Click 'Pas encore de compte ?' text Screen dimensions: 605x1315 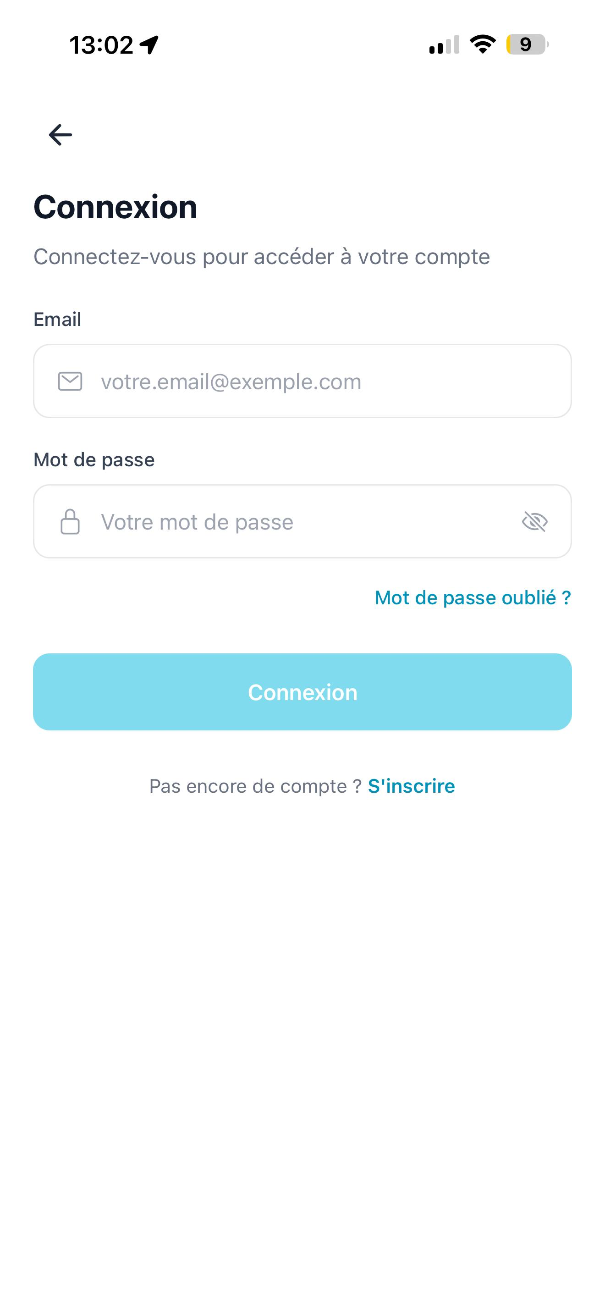(x=256, y=786)
